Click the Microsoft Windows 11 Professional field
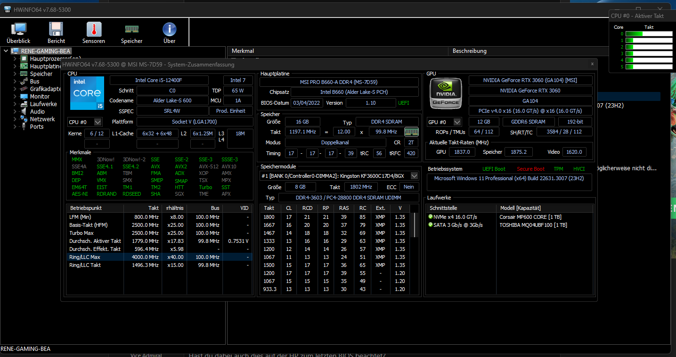 pos(509,182)
